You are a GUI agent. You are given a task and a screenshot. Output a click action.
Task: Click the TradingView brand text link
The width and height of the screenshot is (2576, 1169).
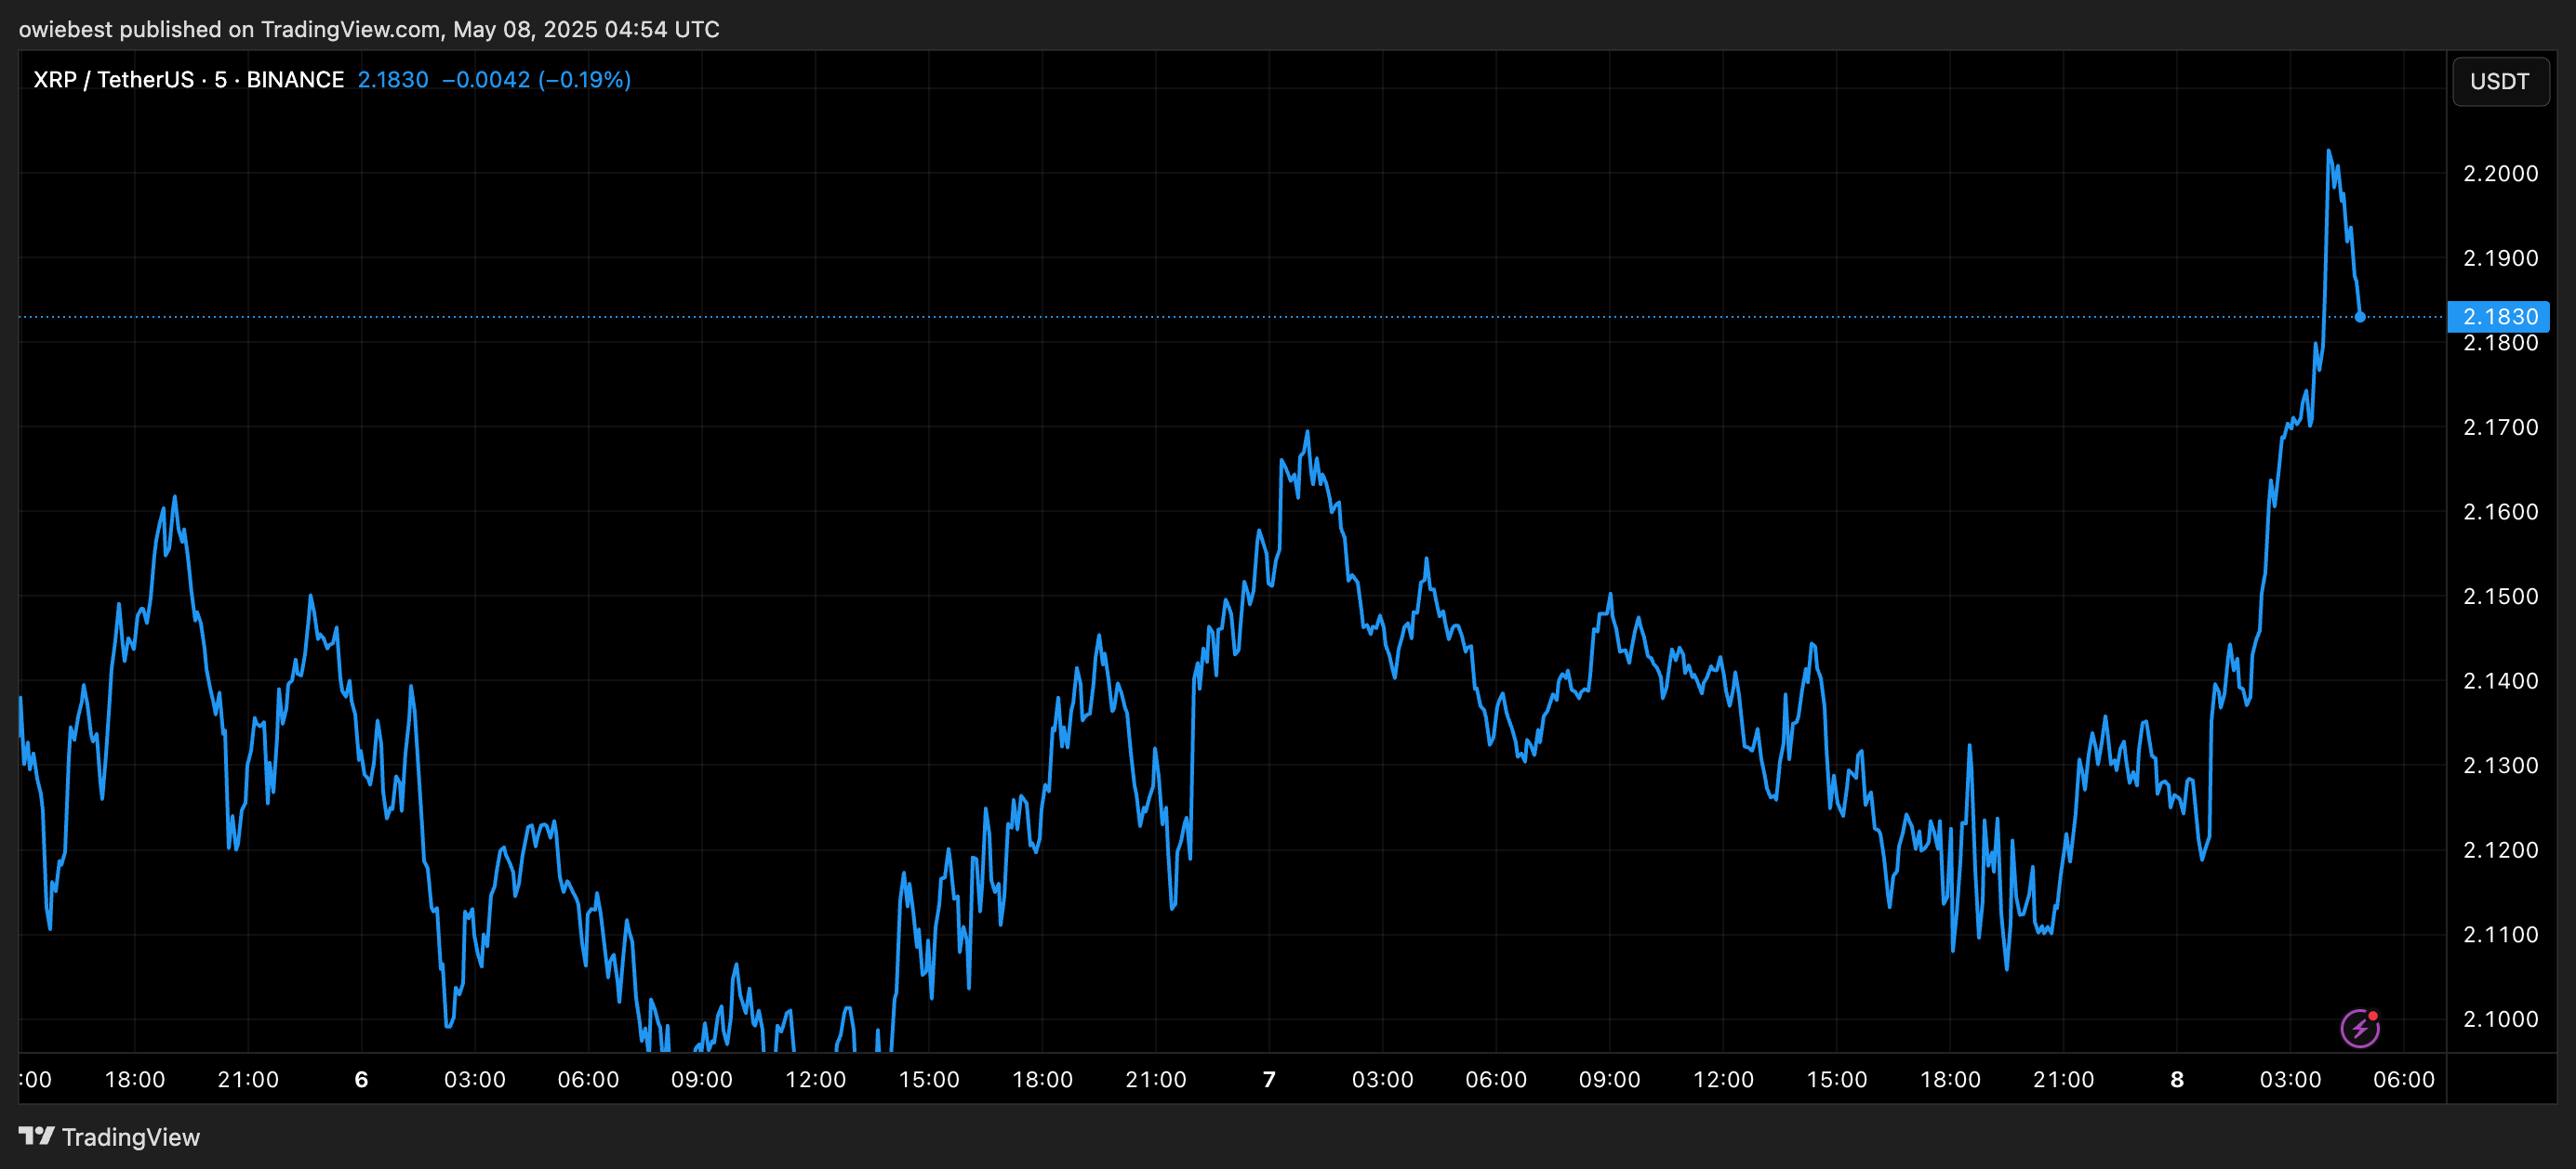tap(131, 1137)
